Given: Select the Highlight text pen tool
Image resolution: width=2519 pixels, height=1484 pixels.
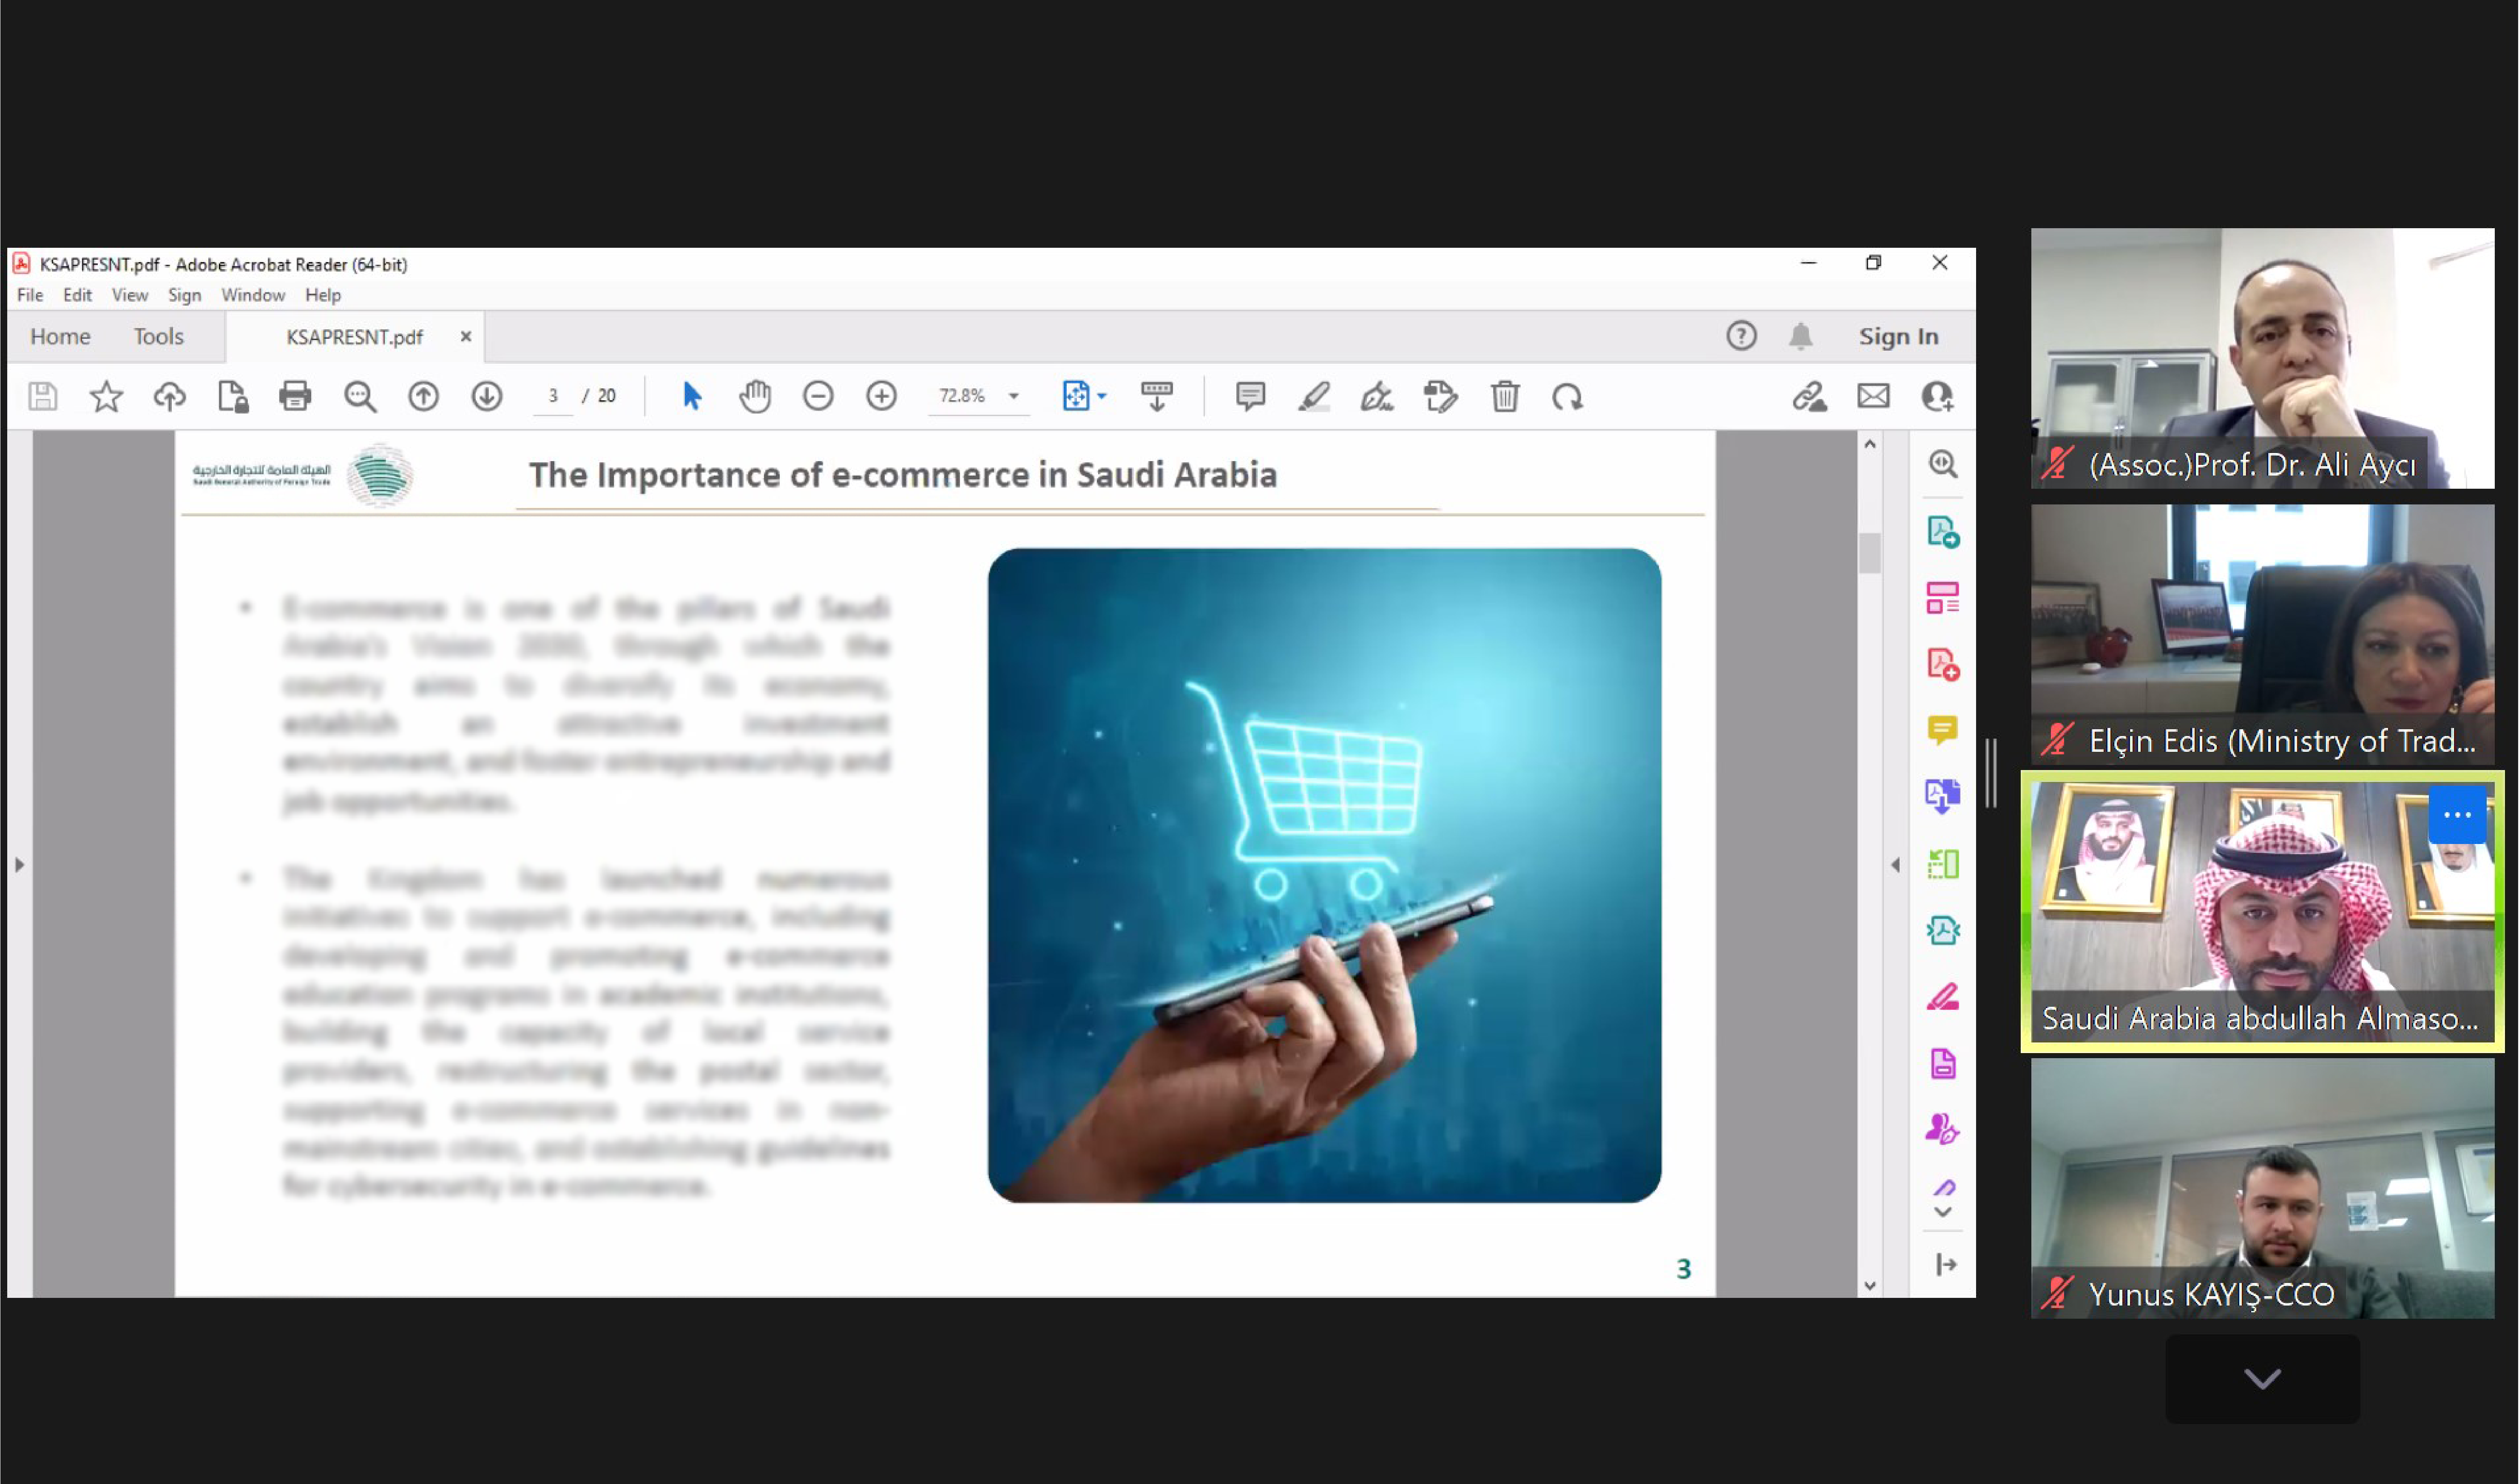Looking at the screenshot, I should [1314, 396].
